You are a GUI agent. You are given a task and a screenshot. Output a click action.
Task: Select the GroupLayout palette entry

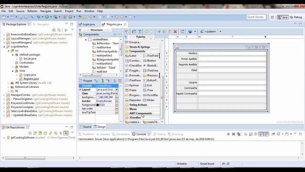coord(133,43)
